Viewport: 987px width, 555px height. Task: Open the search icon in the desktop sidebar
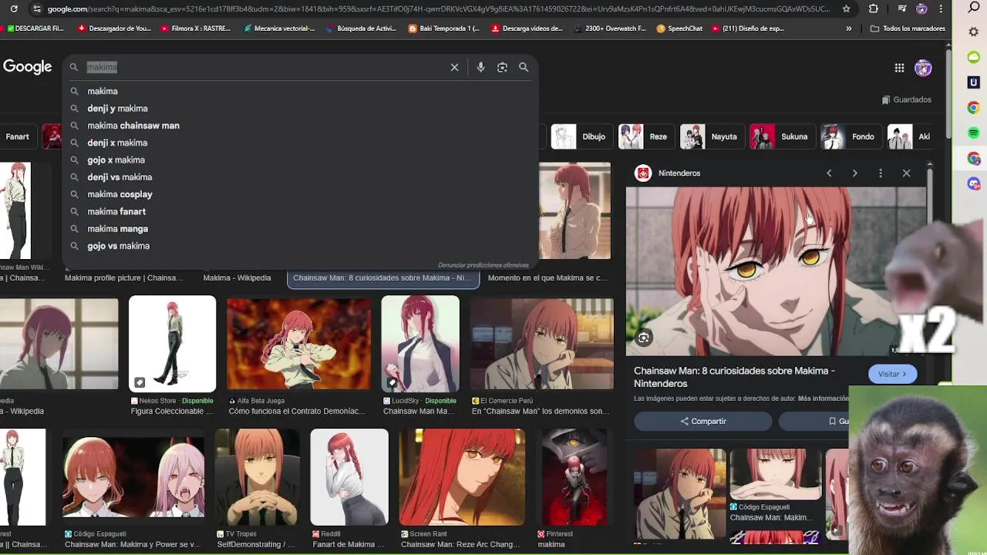(973, 8)
